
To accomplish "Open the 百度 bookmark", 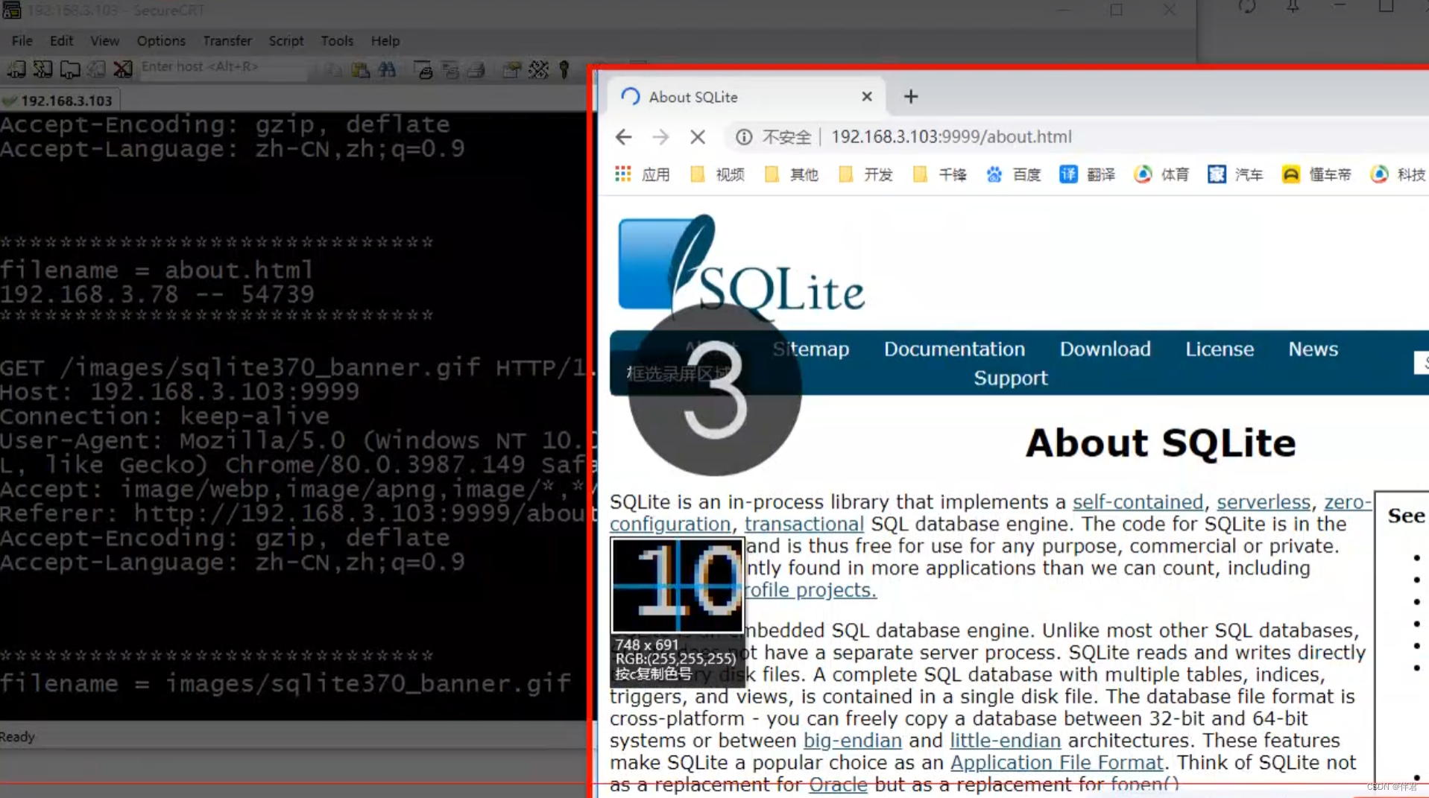I will click(x=1014, y=174).
